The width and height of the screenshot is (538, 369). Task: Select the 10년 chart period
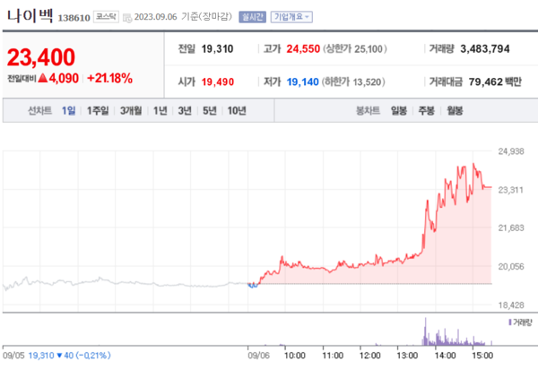pos(236,111)
